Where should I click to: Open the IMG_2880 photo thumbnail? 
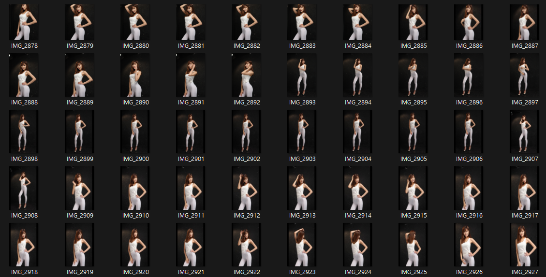[x=135, y=22]
